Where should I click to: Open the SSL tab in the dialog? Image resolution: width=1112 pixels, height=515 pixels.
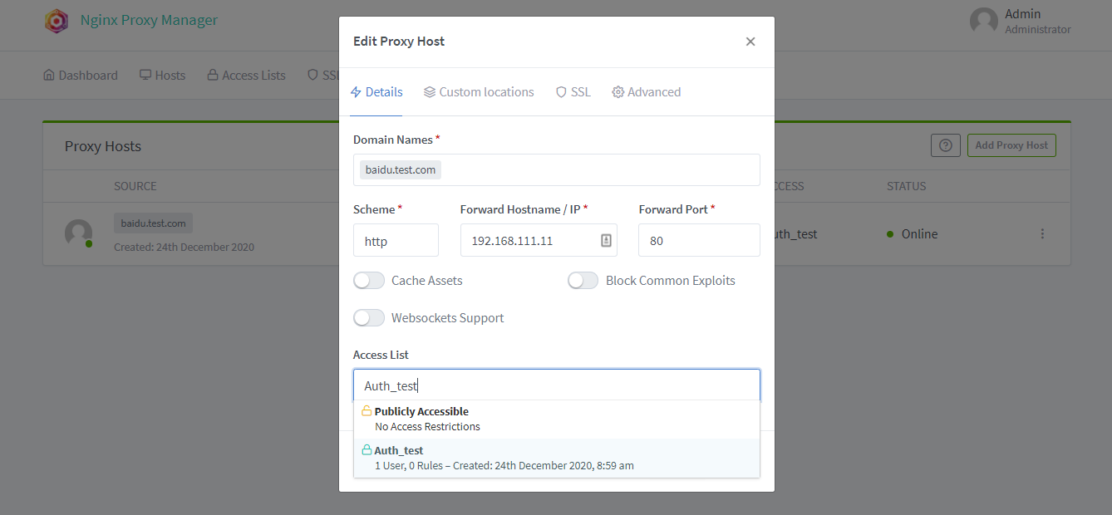point(573,92)
